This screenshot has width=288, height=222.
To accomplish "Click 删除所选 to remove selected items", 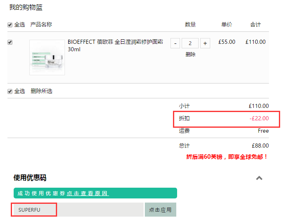I will coord(41,91).
